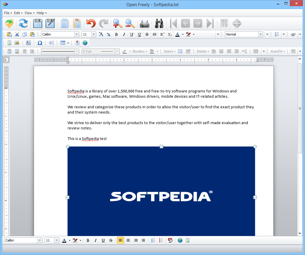
Task: Toggle Center alignment in bottom bar
Action: click(128, 240)
